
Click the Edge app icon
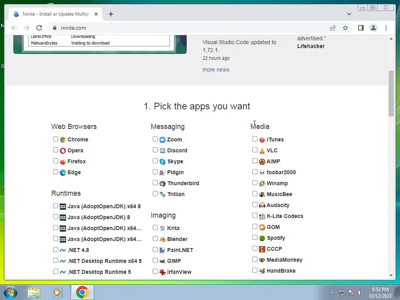pyautogui.click(x=63, y=173)
